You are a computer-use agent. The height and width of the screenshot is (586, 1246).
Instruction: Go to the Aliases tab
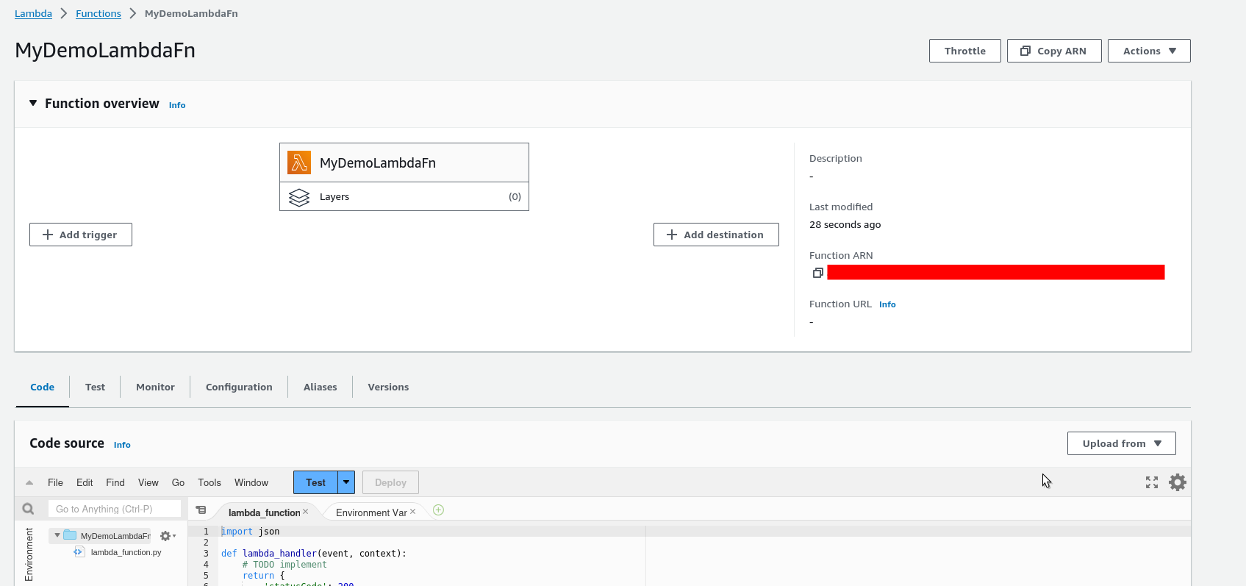point(321,387)
